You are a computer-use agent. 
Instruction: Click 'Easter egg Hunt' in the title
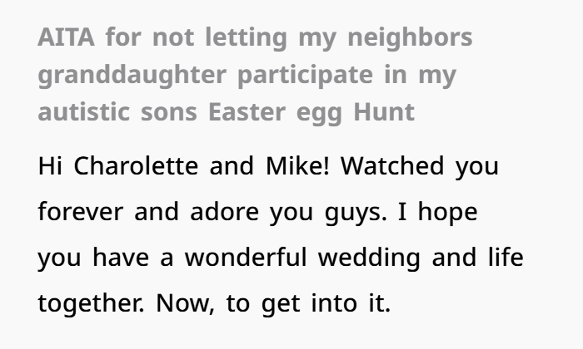click(x=311, y=113)
